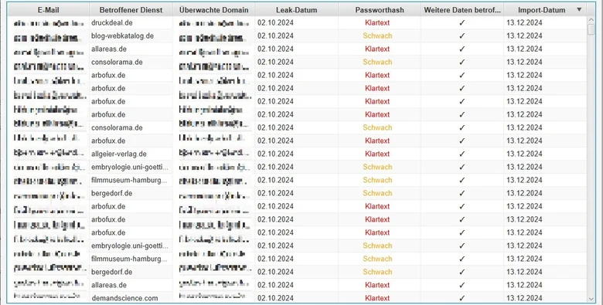Screen dimensions: 603x305
Task: Click the checkmark in the demandscience.com row
Action: pos(462,298)
